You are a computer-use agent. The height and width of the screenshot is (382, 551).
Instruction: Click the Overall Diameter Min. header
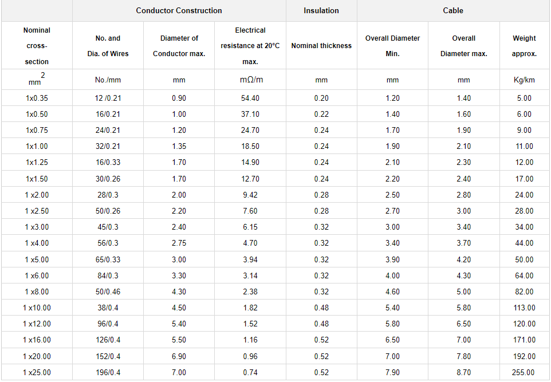click(392, 46)
